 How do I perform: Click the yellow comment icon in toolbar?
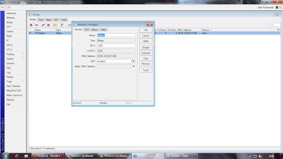click(55, 25)
